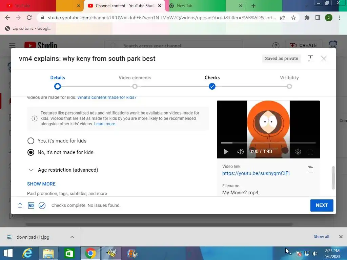Click the send feedback icon in dialog header
Viewport: 347px width, 260px height.
click(310, 58)
